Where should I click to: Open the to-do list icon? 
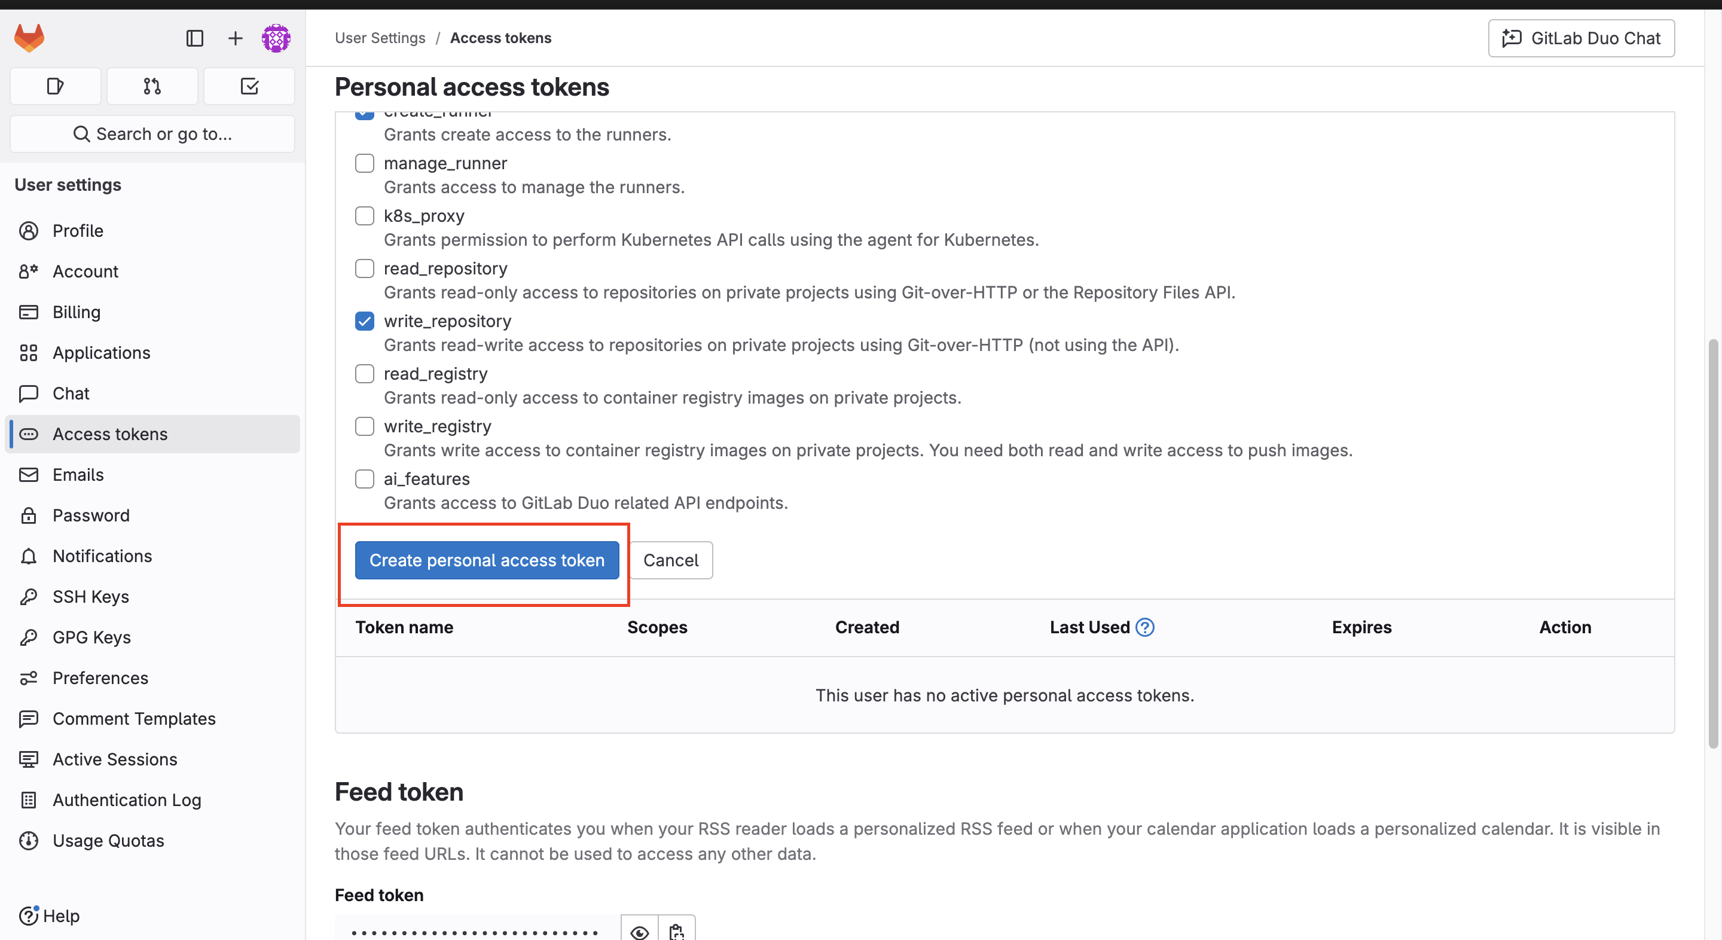pyautogui.click(x=249, y=86)
